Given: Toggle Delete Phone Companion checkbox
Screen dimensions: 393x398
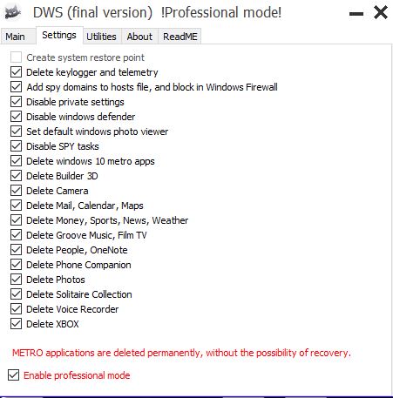Looking at the screenshot, I should pos(16,265).
